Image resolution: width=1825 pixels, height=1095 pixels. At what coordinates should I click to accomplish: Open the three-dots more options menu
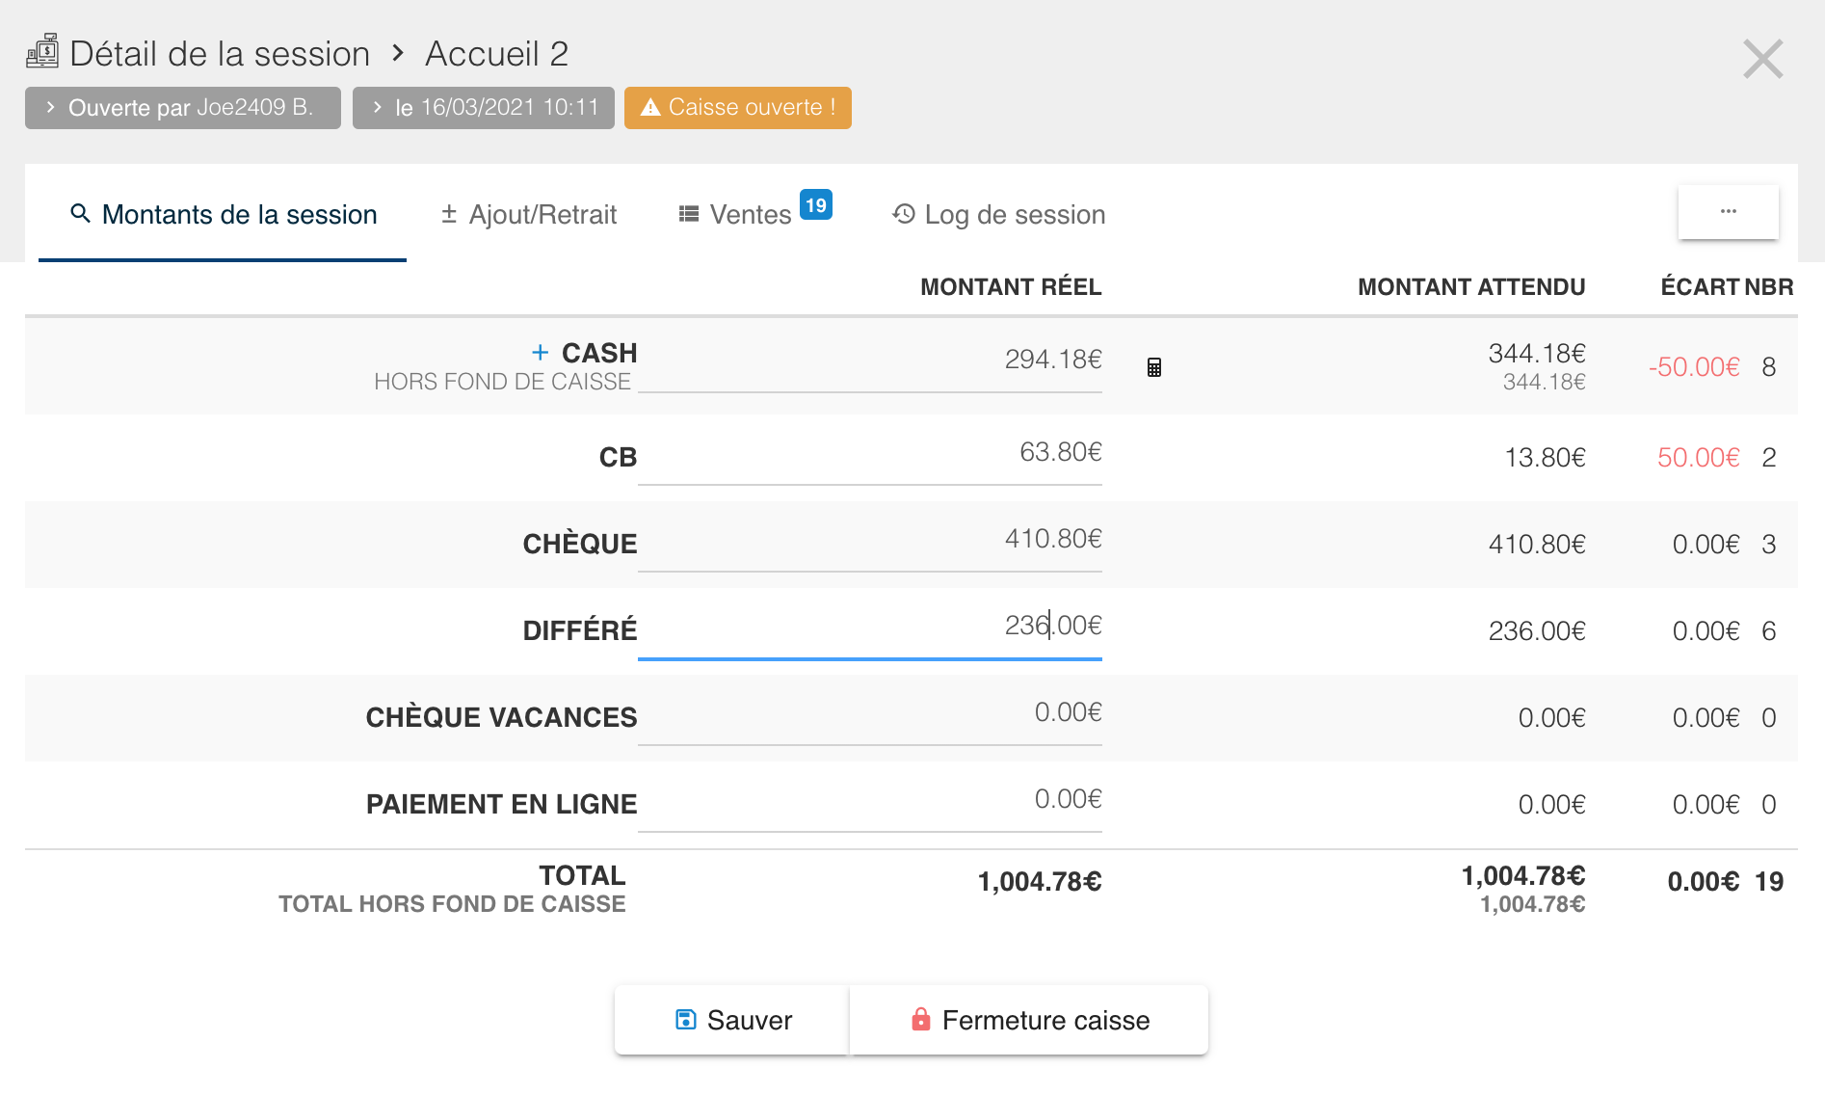click(1728, 211)
